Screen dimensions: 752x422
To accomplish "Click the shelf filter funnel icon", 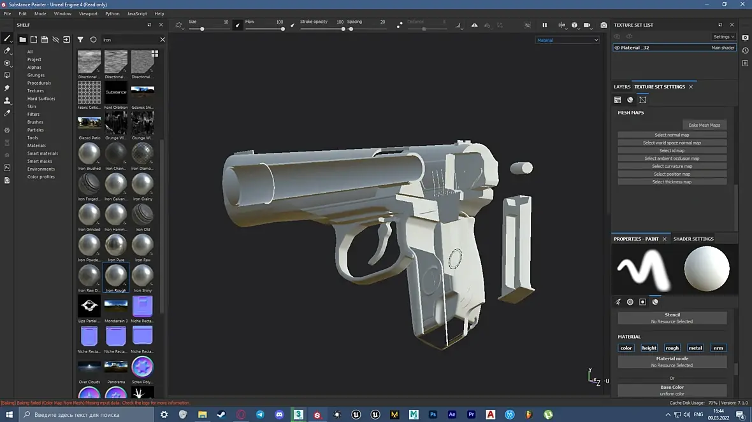I will pyautogui.click(x=80, y=39).
